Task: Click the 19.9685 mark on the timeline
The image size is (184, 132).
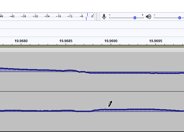Action: pyautogui.click(x=66, y=41)
